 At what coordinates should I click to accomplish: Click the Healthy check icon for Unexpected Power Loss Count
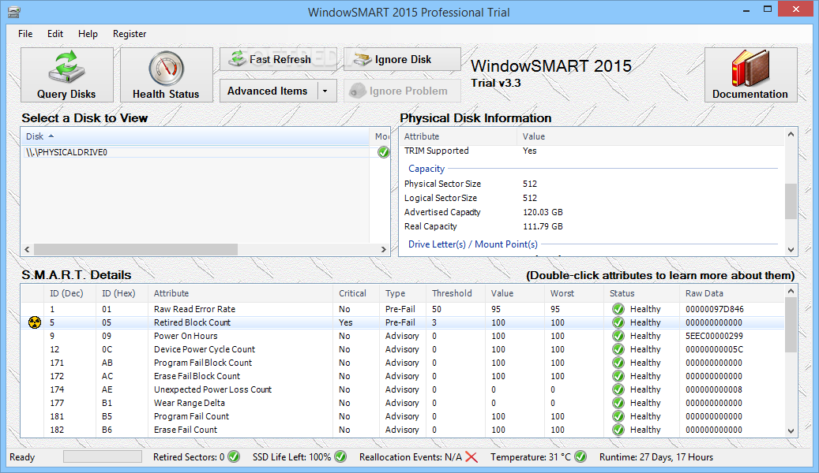pos(618,389)
